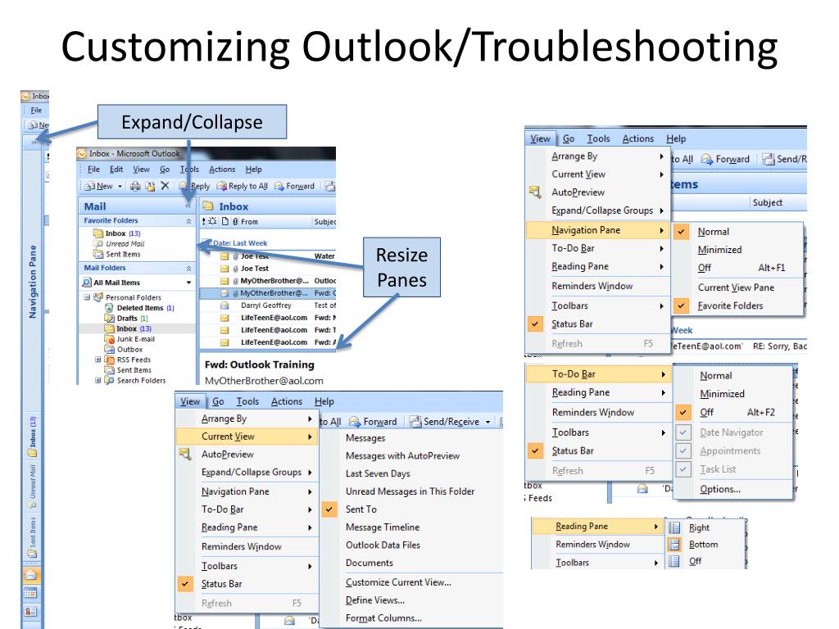The width and height of the screenshot is (839, 629).
Task: Click the RSS Feeds folder icon
Action: coord(109,360)
